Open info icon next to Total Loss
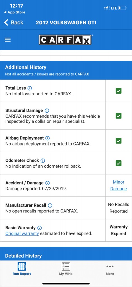This screenshot has width=132, height=287. tap(30, 88)
